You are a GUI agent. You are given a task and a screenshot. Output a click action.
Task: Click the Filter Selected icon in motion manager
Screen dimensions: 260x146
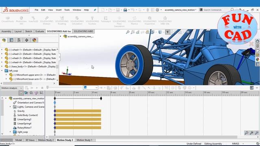click(36, 93)
